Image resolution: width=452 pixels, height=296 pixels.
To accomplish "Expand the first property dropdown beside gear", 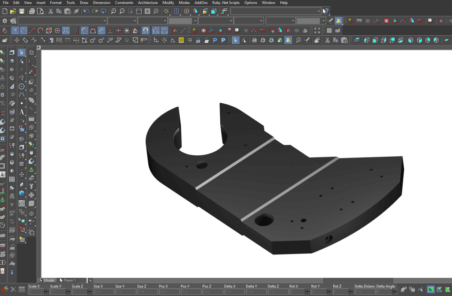I will [x=63, y=21].
